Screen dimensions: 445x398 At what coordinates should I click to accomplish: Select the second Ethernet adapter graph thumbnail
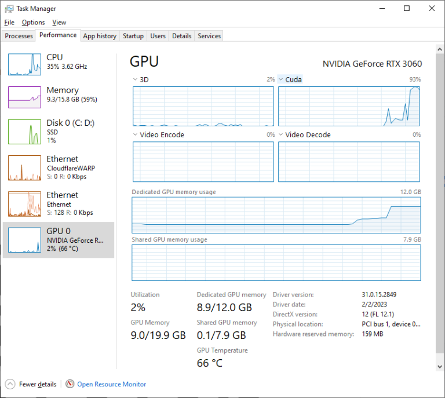[24, 203]
